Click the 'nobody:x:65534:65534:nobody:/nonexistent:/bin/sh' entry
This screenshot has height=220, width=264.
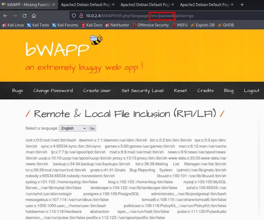(70, 176)
